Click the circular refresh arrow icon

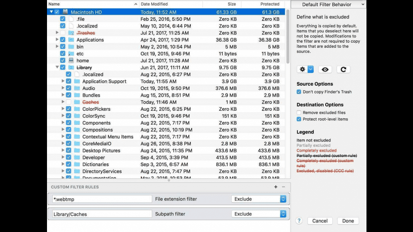[343, 70]
